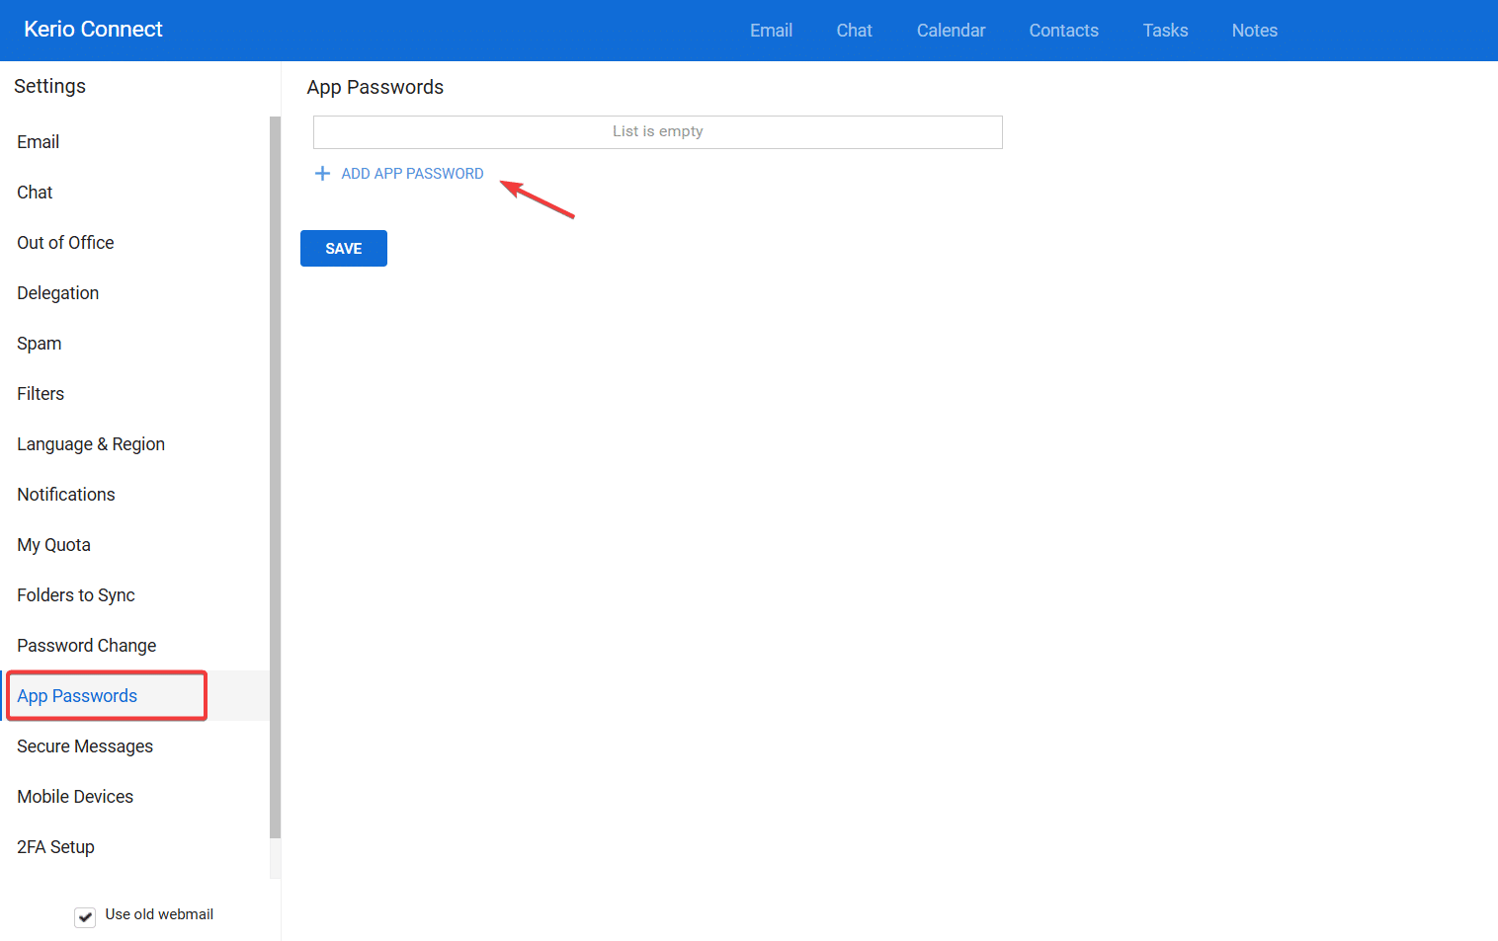
Task: Select Out of Office in settings sidebar
Action: (x=65, y=243)
